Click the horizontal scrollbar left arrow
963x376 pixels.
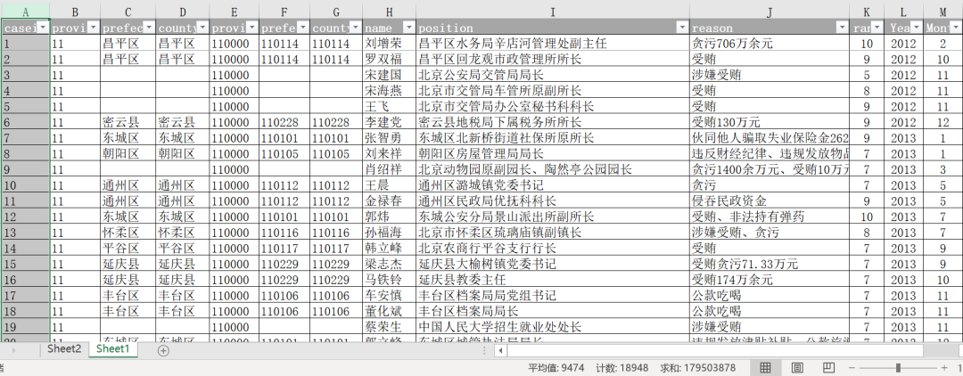coord(501,350)
